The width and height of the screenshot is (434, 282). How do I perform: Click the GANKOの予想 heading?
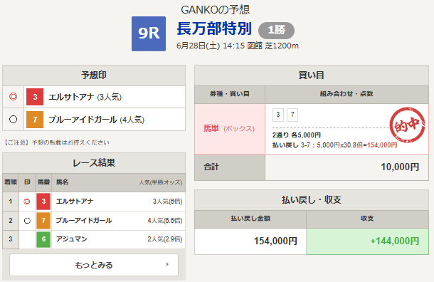(x=215, y=10)
